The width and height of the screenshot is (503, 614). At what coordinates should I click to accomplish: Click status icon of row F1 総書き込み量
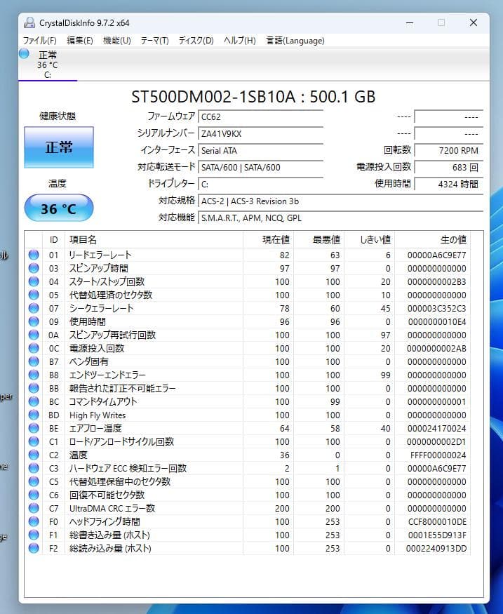(x=34, y=535)
